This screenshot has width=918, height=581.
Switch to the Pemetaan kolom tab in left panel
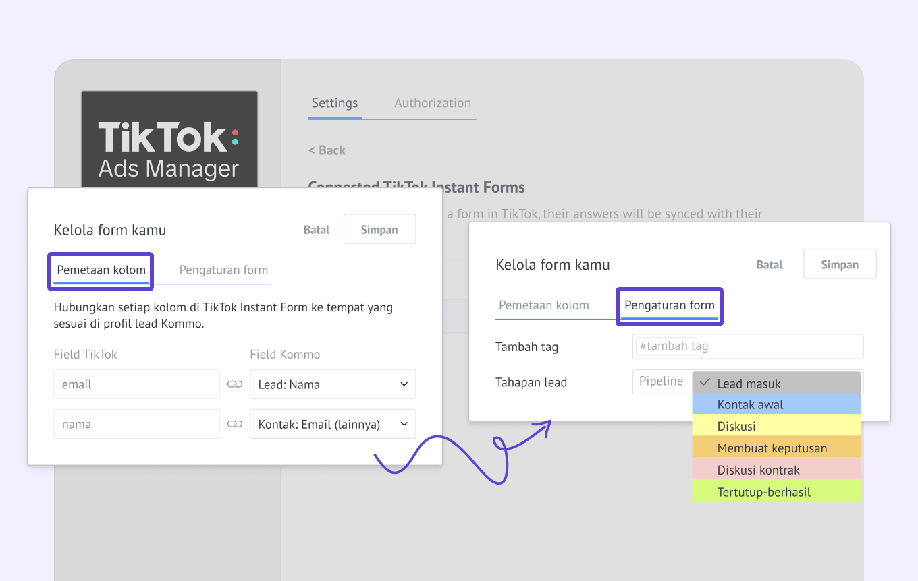[x=101, y=270]
